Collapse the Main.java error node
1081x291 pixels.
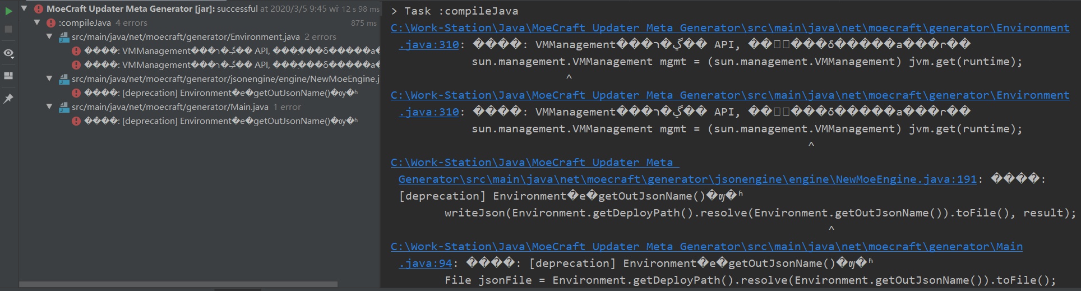(50, 107)
